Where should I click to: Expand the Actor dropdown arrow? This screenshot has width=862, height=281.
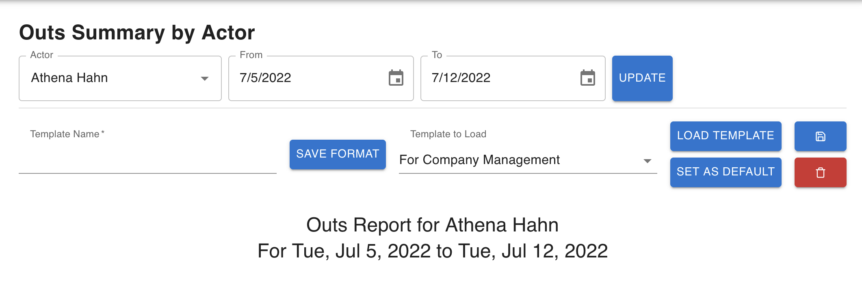[x=205, y=78]
